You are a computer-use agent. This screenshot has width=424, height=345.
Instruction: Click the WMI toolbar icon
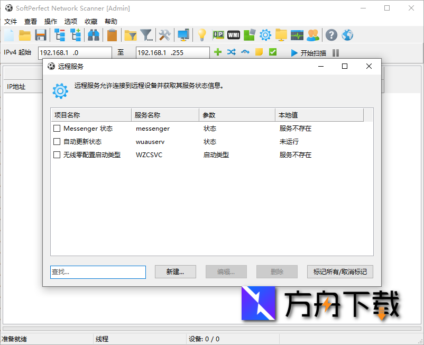[233, 35]
